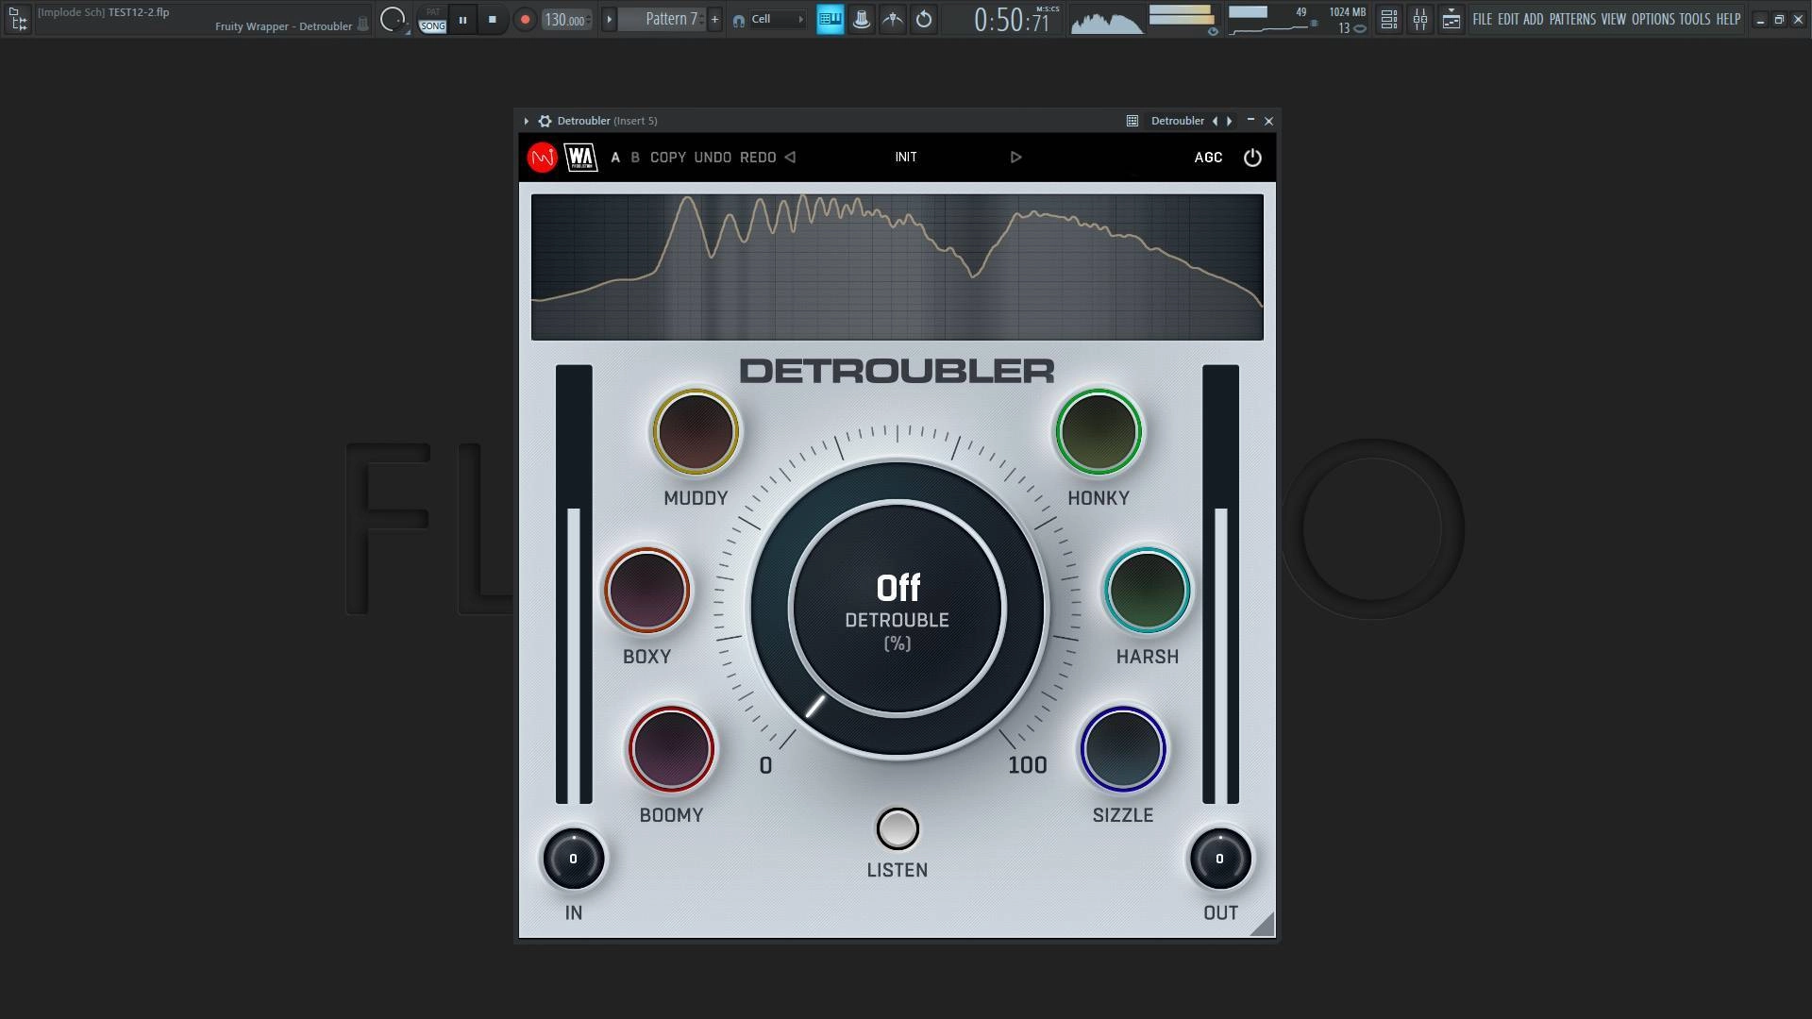This screenshot has width=1812, height=1019.
Task: Click the oscilloscope waveform display in toolbar
Action: [x=1107, y=20]
